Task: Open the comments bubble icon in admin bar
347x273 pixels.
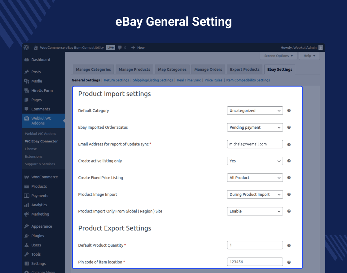Action: click(x=120, y=47)
